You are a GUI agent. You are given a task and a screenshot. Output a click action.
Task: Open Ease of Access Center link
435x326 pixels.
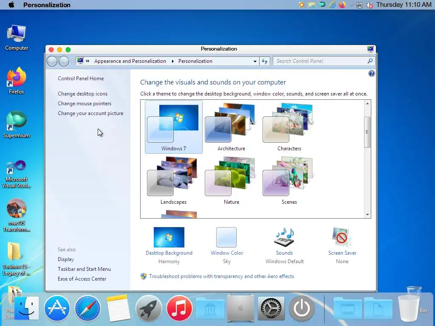click(82, 278)
